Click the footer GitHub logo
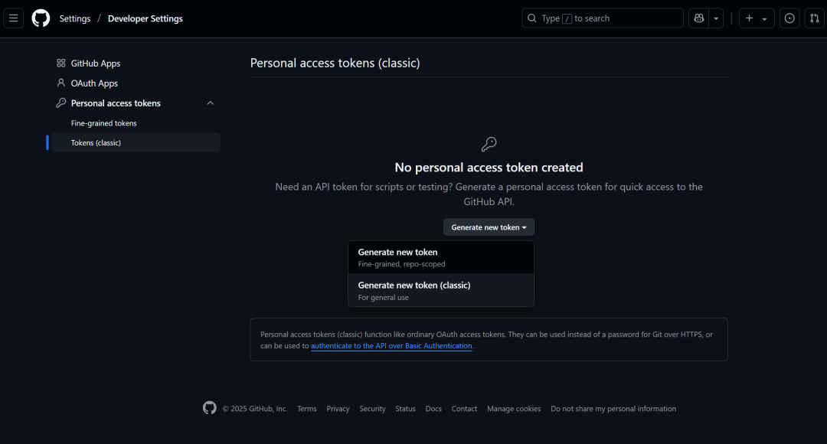Image resolution: width=827 pixels, height=444 pixels. tap(210, 408)
